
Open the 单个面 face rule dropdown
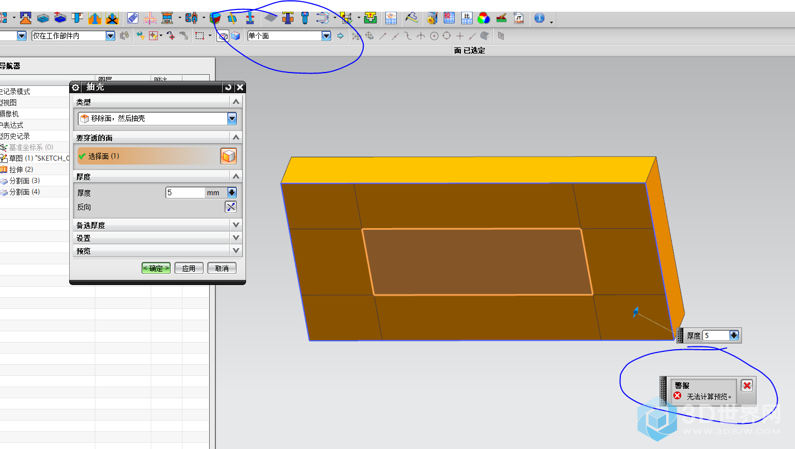326,36
